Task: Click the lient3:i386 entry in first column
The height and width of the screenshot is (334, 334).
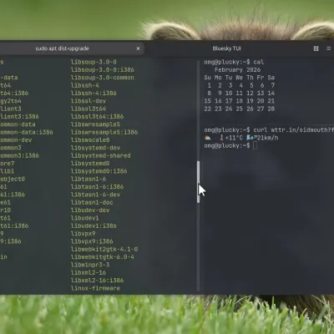Action: tap(19, 117)
